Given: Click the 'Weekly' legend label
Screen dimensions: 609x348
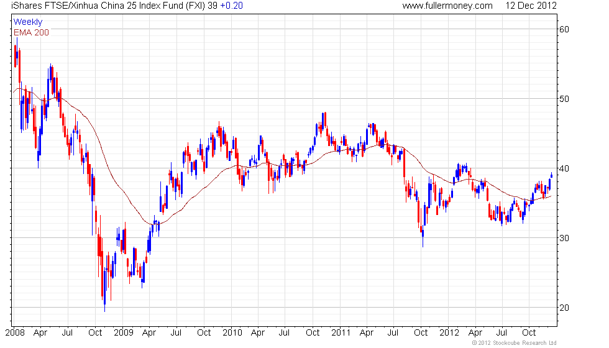Looking at the screenshot, I should coord(28,22).
